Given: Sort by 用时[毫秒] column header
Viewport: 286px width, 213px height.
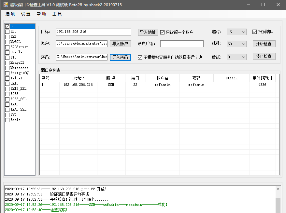Looking at the screenshot, I should click(x=262, y=78).
